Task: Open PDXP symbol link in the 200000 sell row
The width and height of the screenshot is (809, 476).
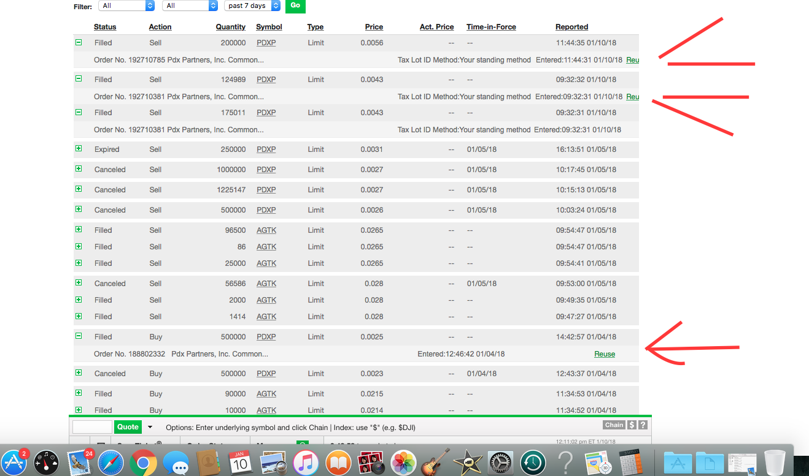Action: click(x=266, y=43)
